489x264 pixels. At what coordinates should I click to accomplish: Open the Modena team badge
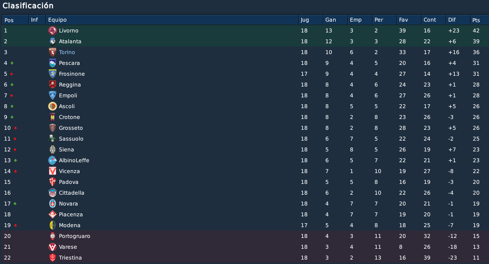coord(53,225)
